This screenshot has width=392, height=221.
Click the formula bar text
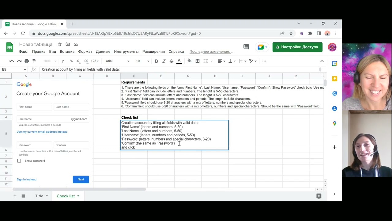coord(81,69)
